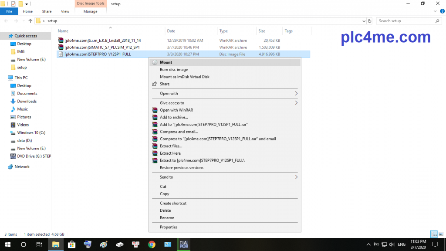This screenshot has height=251, width=446.
Task: Open the Manage Disc Image Tools tab
Action: pyautogui.click(x=91, y=11)
